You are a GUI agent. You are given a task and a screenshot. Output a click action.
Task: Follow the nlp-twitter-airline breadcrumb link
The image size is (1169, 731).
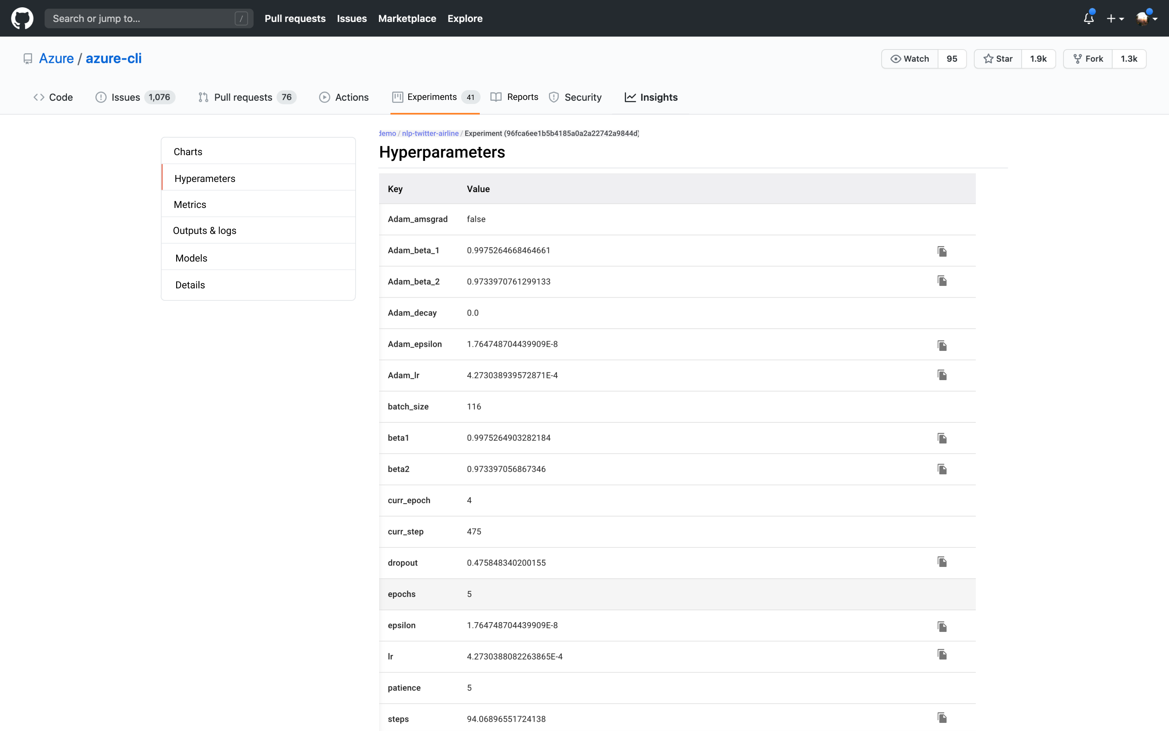pos(430,134)
